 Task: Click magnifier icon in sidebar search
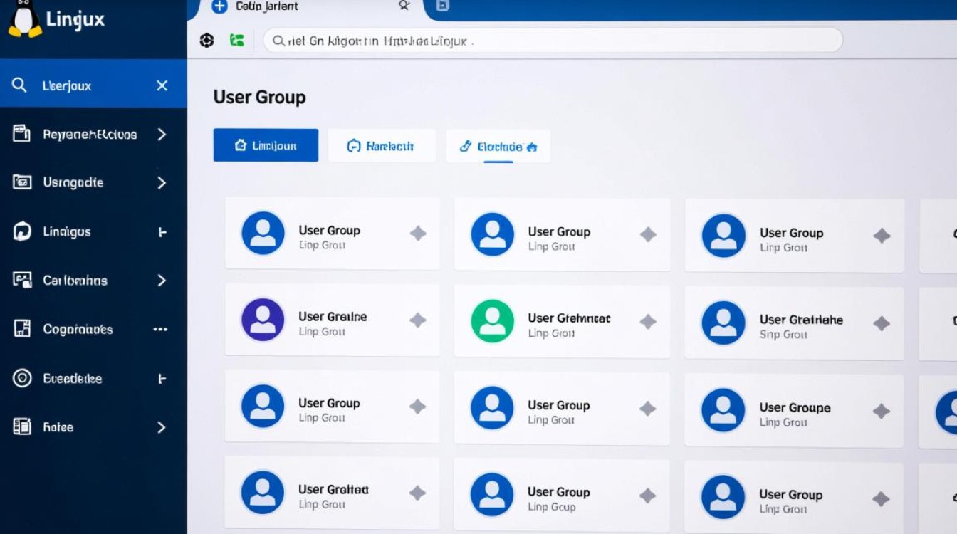pos(20,85)
